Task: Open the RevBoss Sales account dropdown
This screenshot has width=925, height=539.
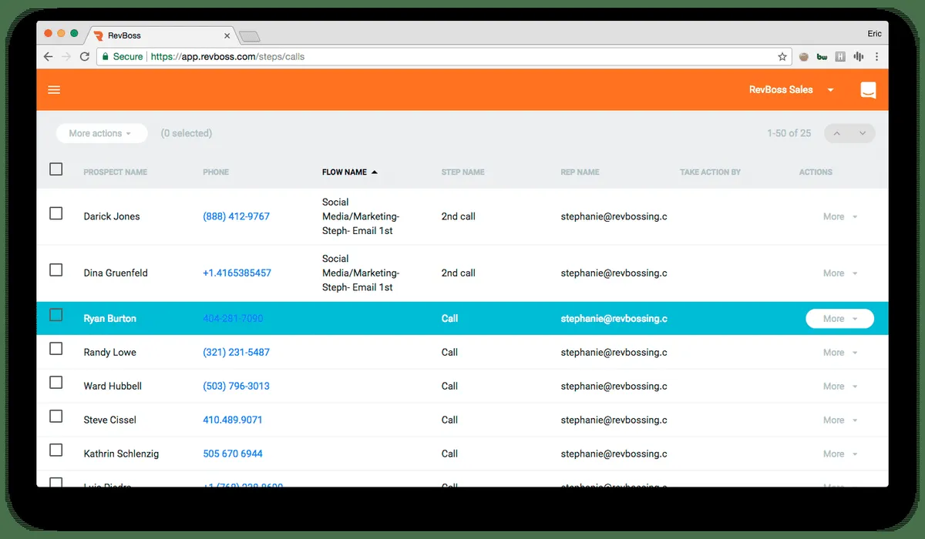Action: pos(792,90)
